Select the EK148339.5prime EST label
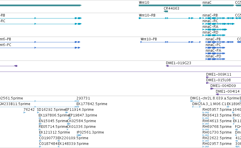Image resolution: width=241 pixels, height=148 pixels. point(73,144)
